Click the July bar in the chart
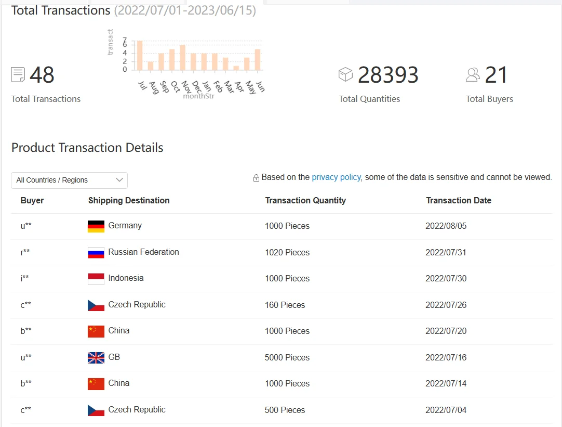Image resolution: width=562 pixels, height=427 pixels. click(140, 56)
